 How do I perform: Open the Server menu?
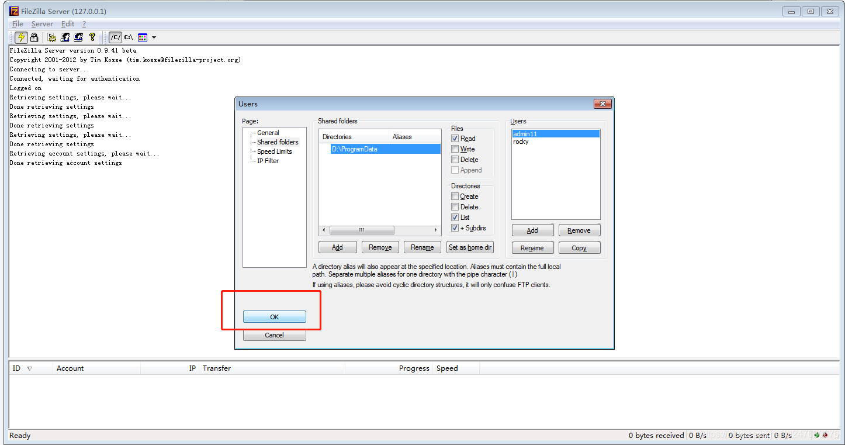click(x=42, y=24)
